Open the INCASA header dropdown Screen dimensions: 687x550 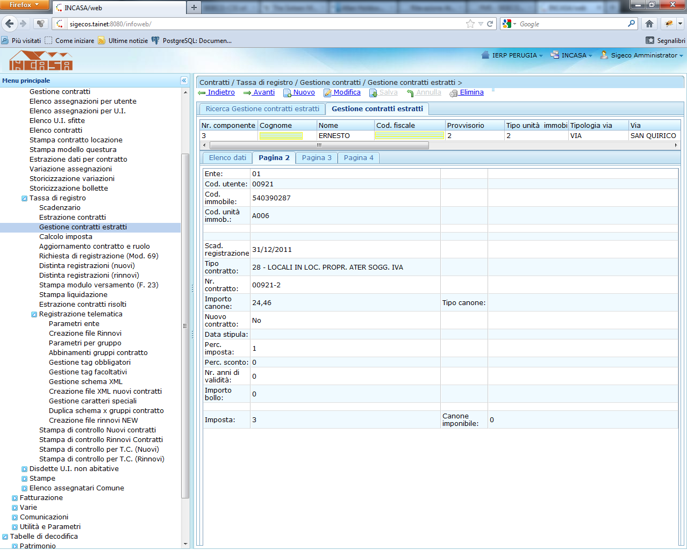[571, 55]
